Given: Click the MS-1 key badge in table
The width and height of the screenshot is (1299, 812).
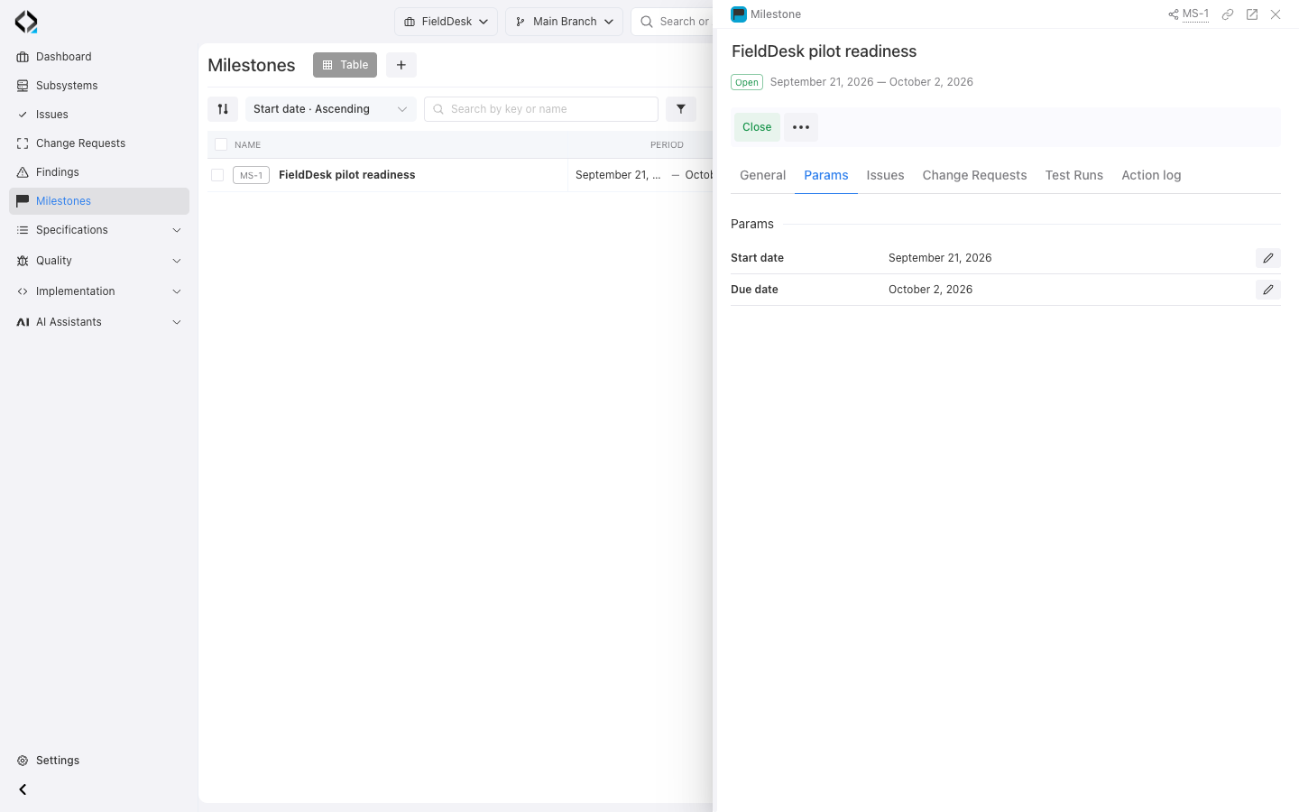Looking at the screenshot, I should click(251, 175).
